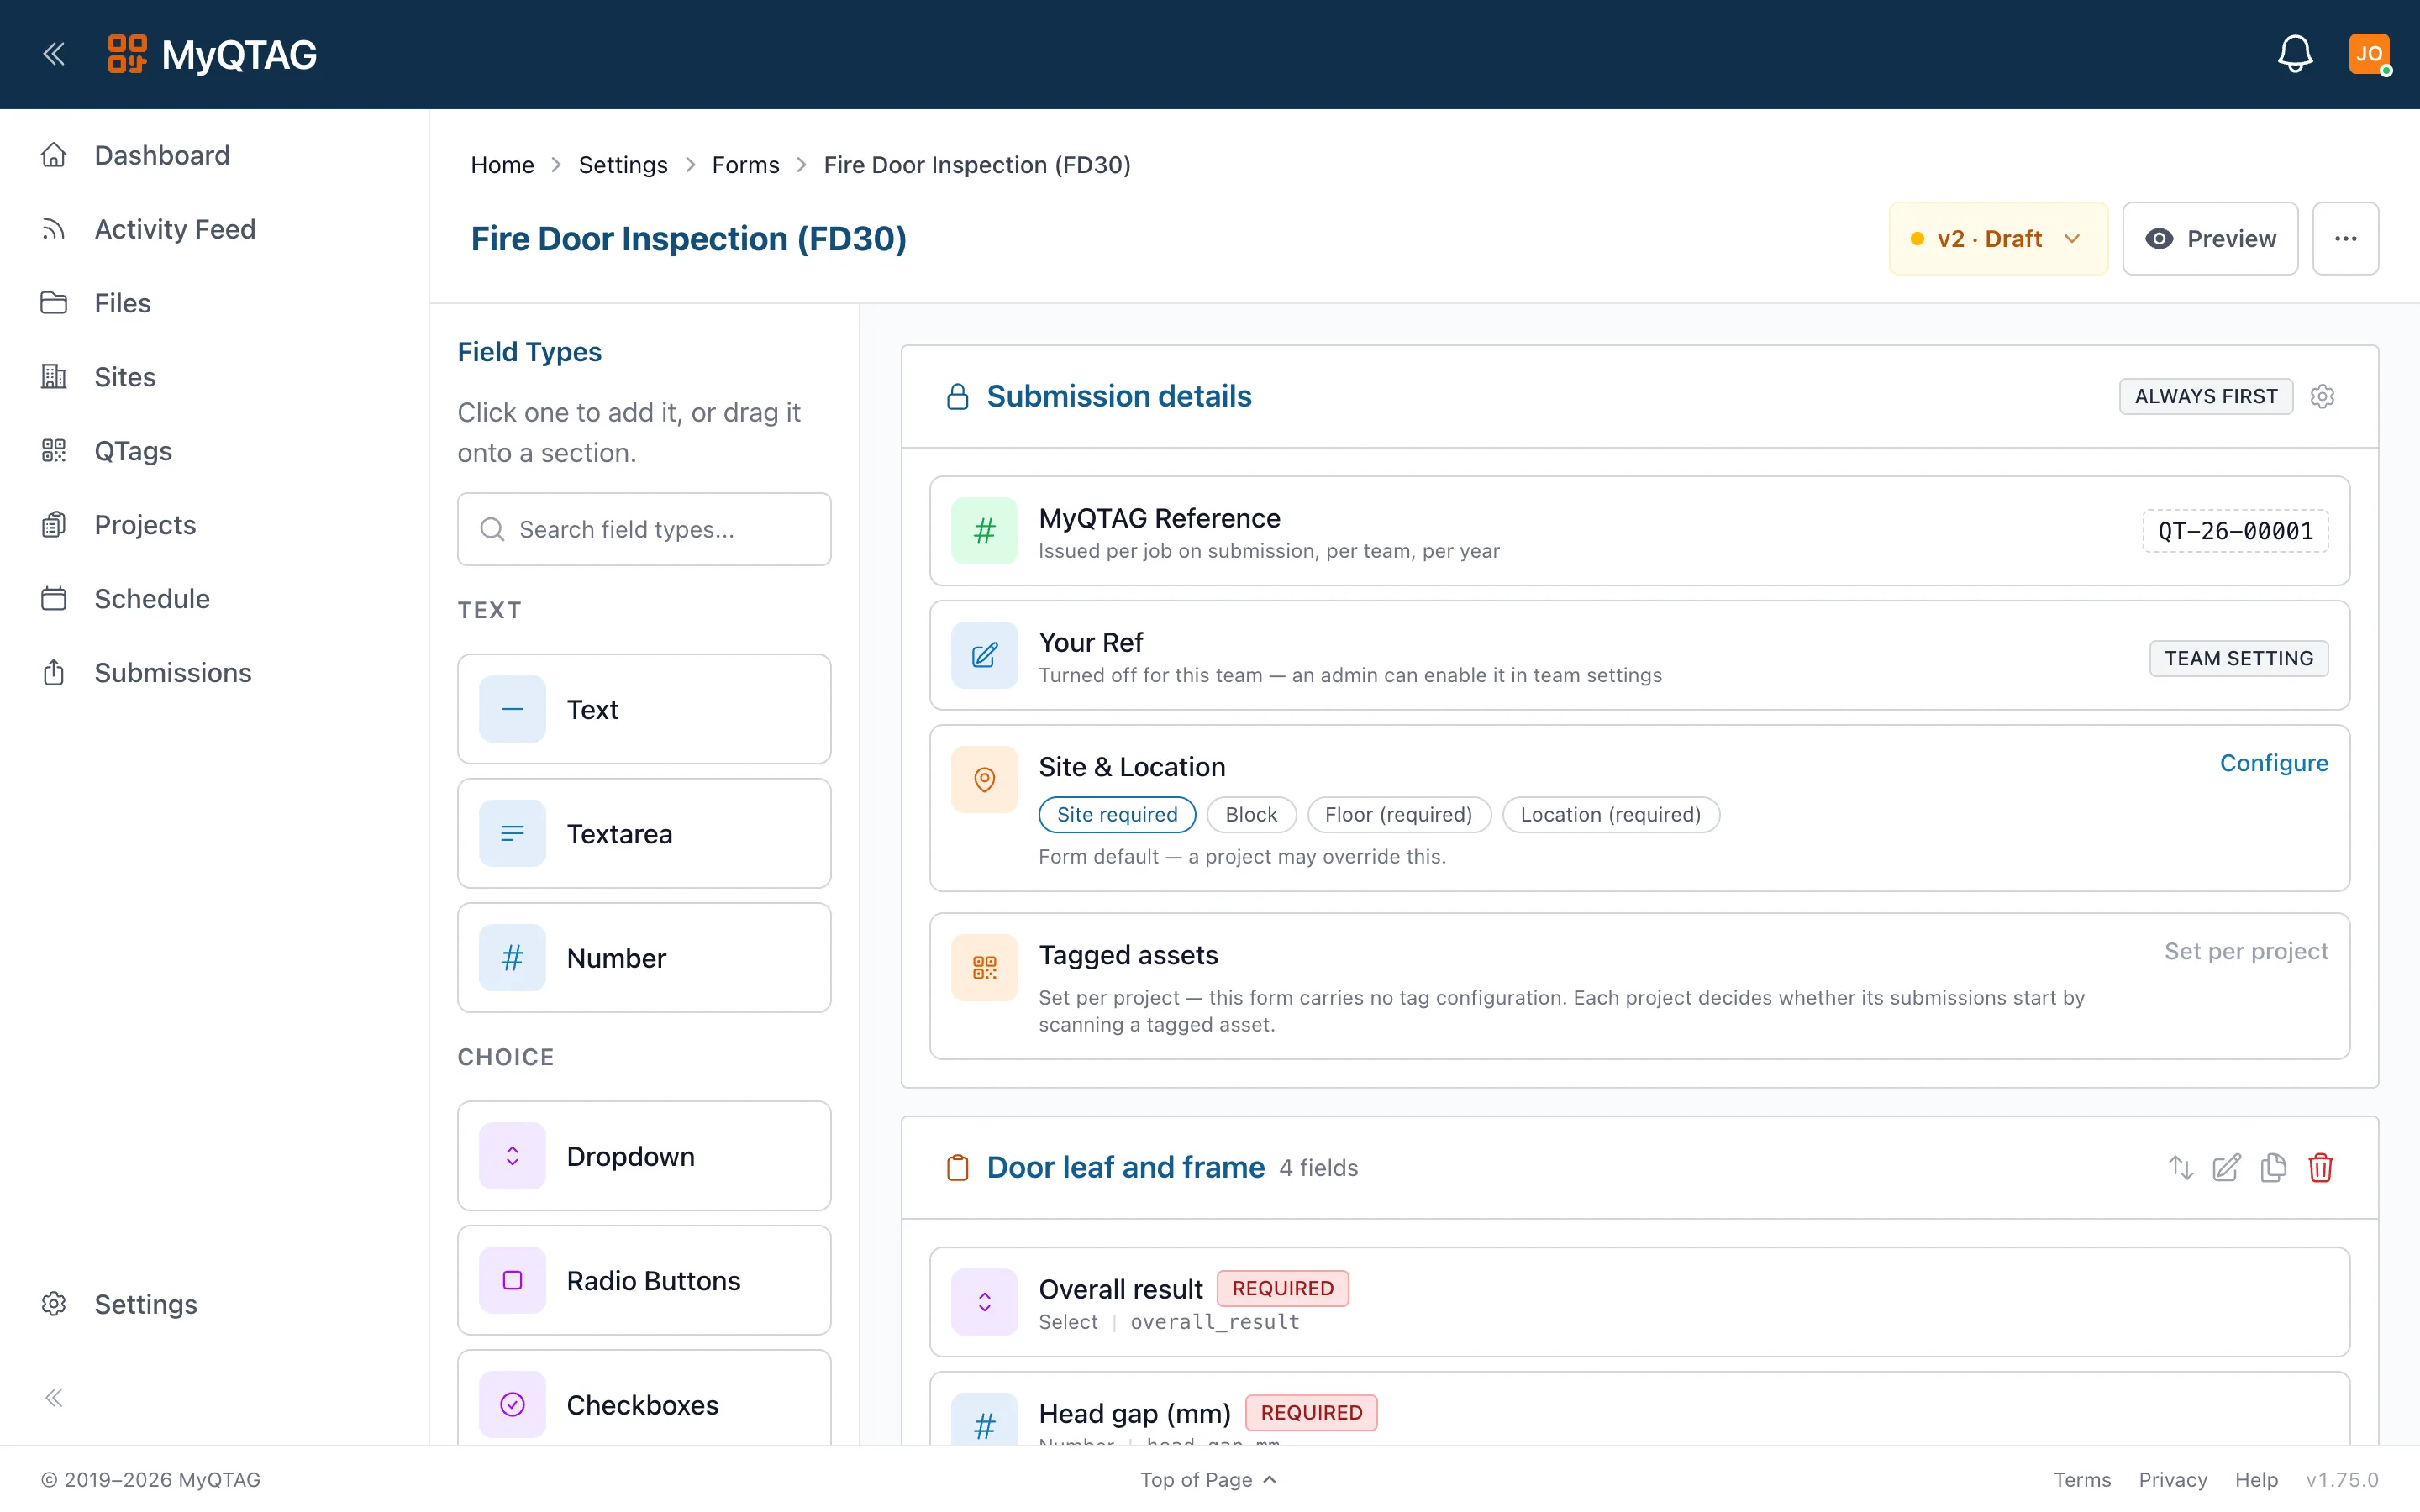This screenshot has height=1512, width=2420.
Task: Select the Head gap (mm) field row
Action: pos(1639,1408)
